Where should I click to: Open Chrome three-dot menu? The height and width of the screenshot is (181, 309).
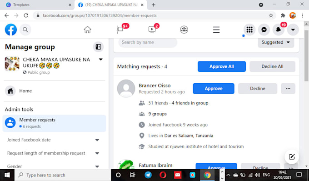pos(303,15)
